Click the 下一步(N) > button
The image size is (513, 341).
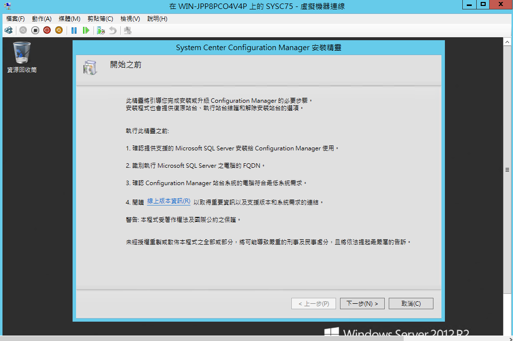coord(362,303)
